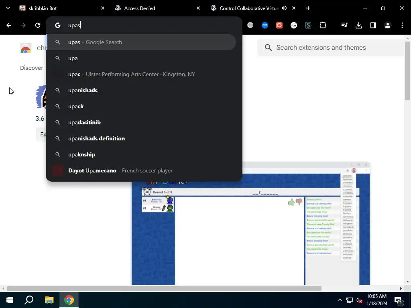Close the Control Collaborative tab
Image resolution: width=411 pixels, height=308 pixels.
tap(294, 8)
